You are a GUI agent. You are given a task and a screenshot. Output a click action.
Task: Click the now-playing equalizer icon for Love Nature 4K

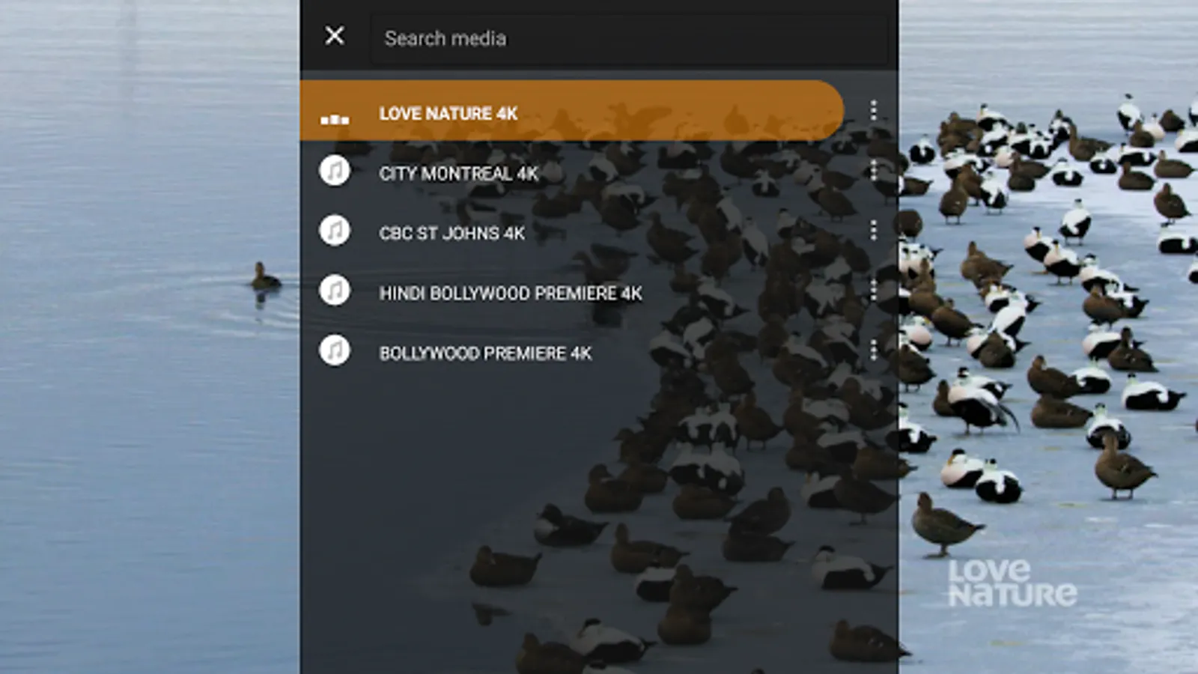coord(335,118)
